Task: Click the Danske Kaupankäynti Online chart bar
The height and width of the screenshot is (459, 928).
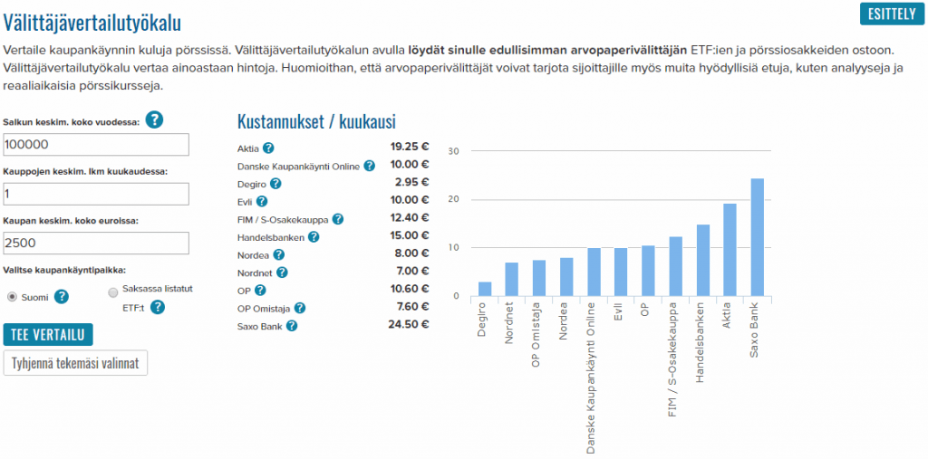Action: coord(594,273)
